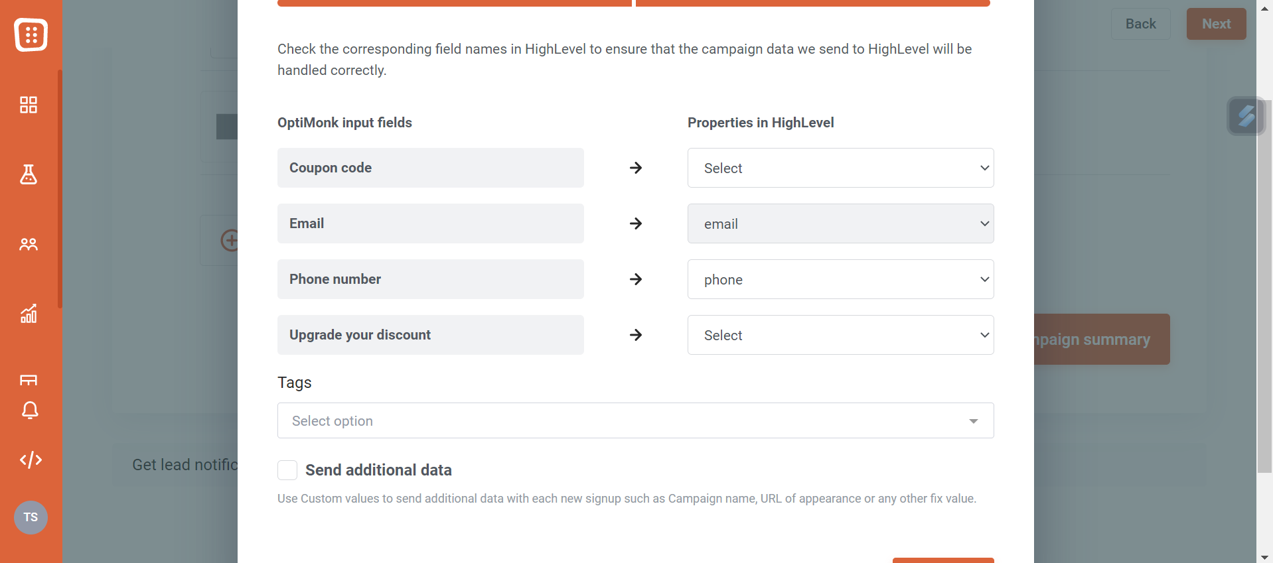Open the experiments flask icon
The height and width of the screenshot is (563, 1273).
click(29, 174)
